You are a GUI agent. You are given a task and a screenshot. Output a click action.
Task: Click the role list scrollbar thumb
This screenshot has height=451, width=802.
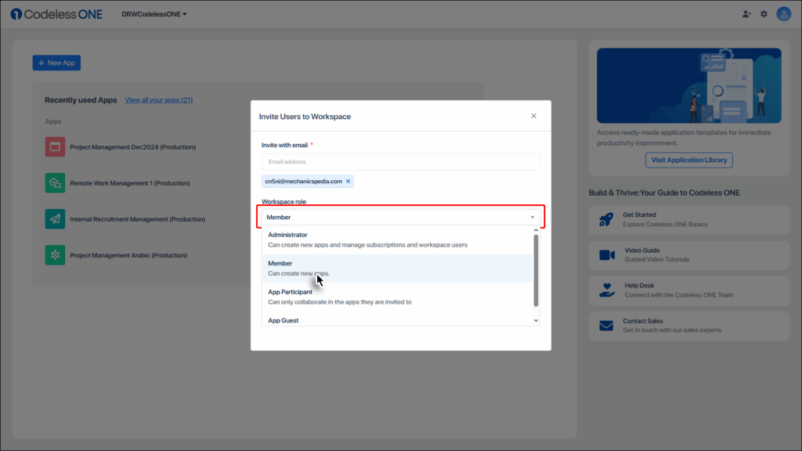coord(536,270)
